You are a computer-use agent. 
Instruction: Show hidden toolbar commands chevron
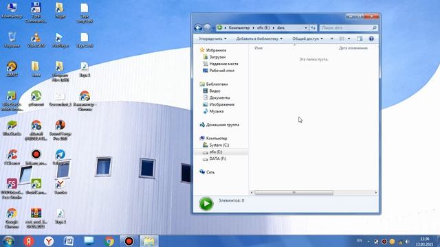point(332,38)
